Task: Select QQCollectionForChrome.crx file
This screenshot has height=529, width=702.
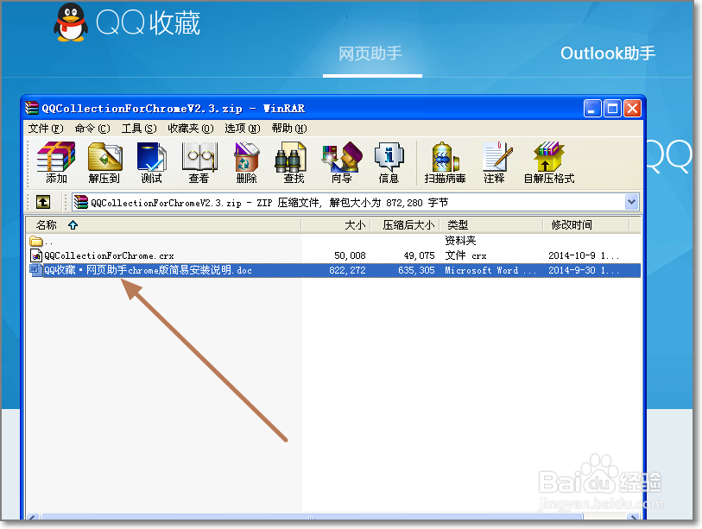Action: pos(109,255)
